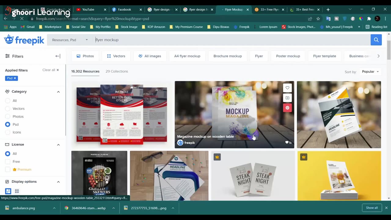Open 36469646-stam webp download options arrow
The width and height of the screenshot is (391, 220).
click(x=113, y=208)
